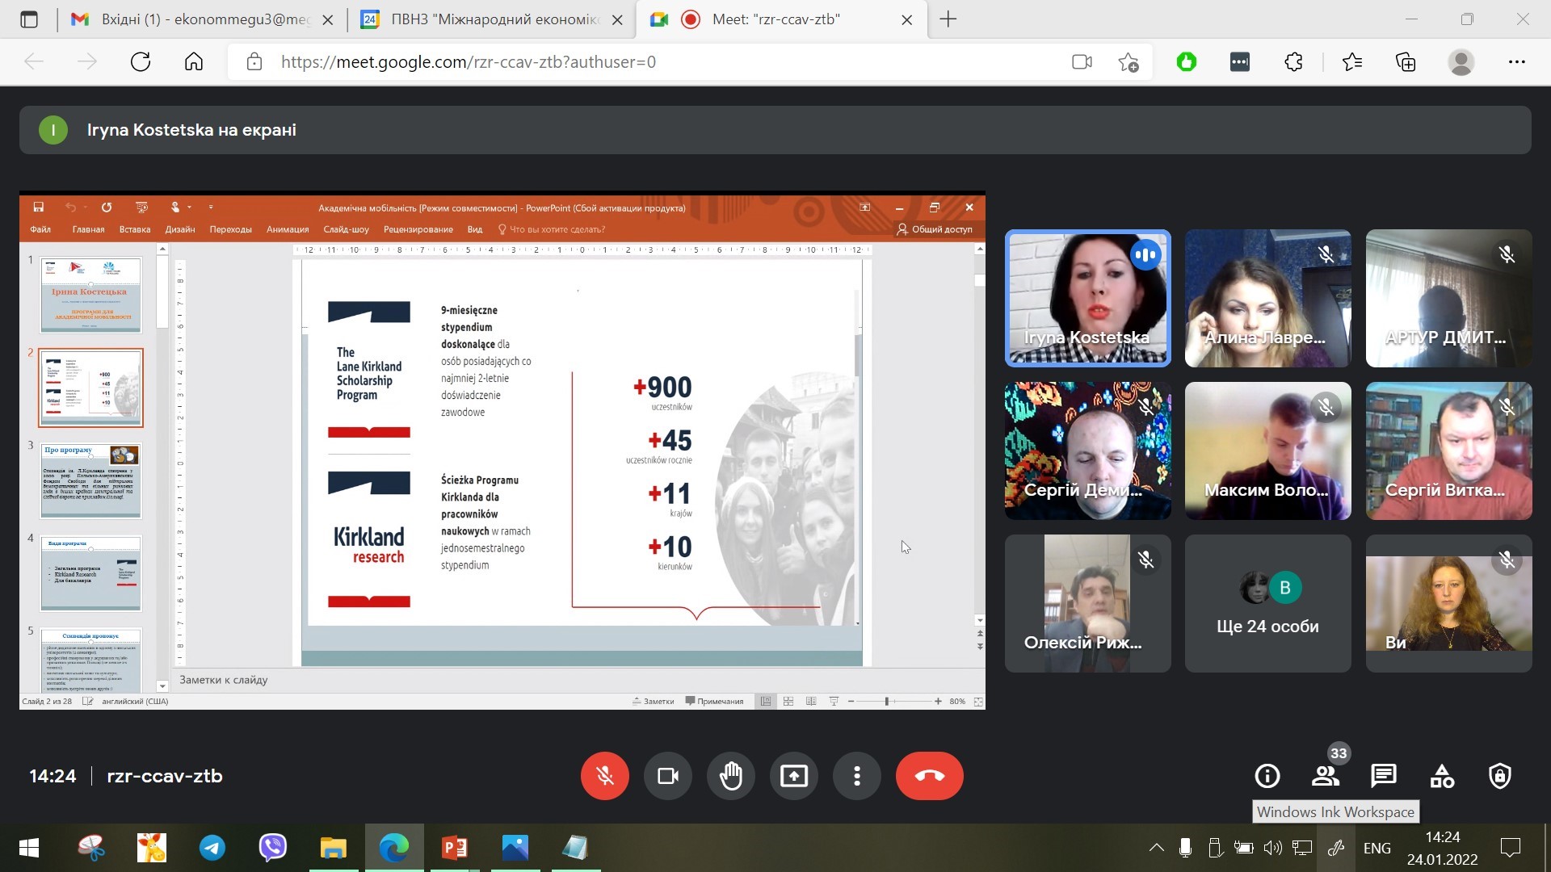Open more options three-dot menu in Meet
1551x872 pixels.
[856, 776]
